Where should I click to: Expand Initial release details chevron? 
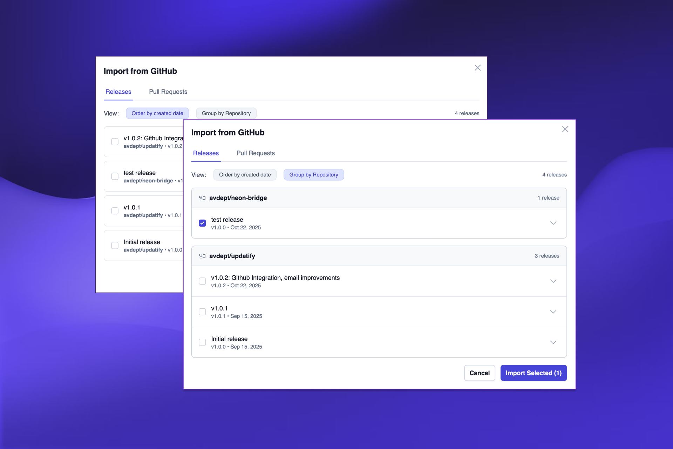pos(553,342)
